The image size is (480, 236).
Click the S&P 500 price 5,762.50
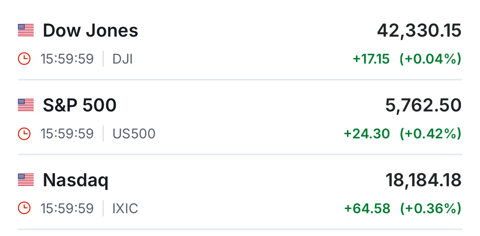pyautogui.click(x=423, y=105)
